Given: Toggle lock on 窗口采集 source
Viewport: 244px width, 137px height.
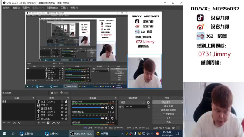Looking at the screenshot, I should coord(66,118).
